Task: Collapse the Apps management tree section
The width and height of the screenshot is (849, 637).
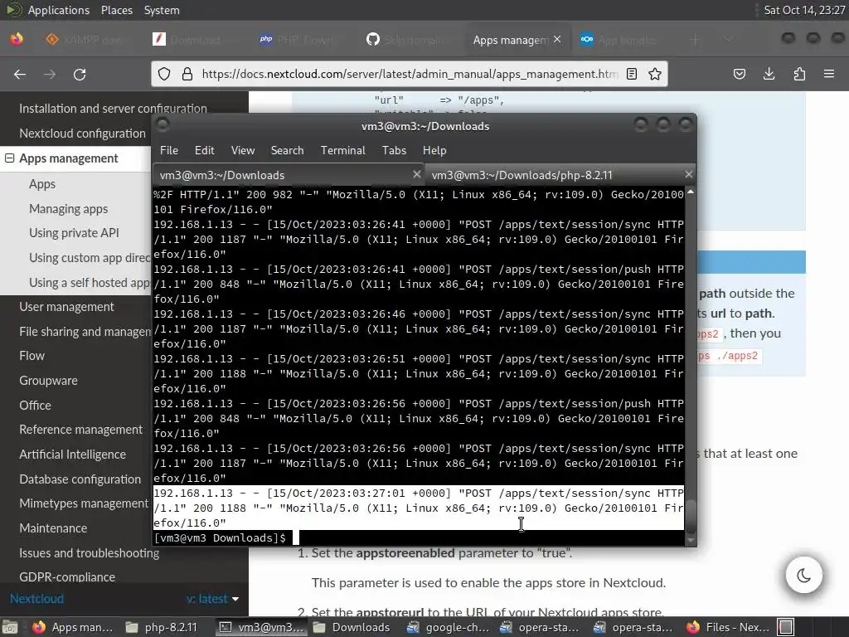Action: click(x=10, y=158)
